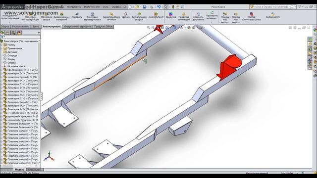Open the search options dropdown arrow
This screenshot has height=178, width=317.
295,7
